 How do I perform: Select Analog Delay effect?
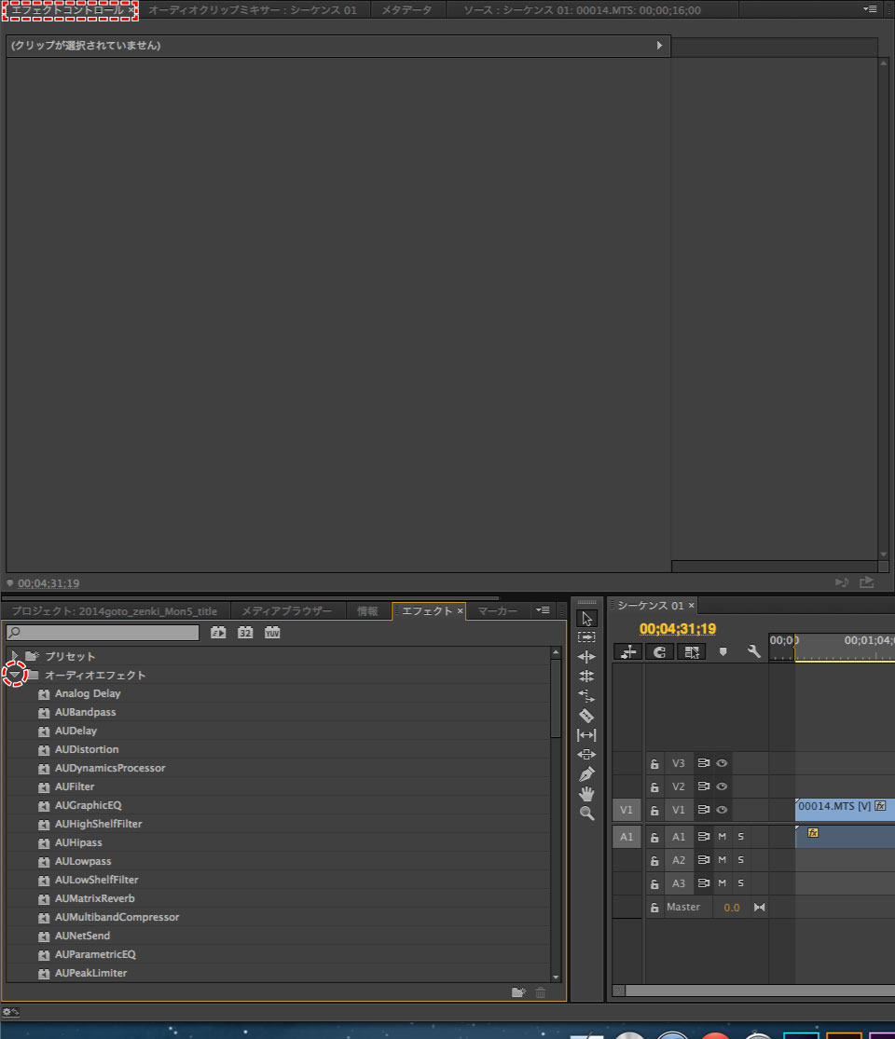point(88,693)
